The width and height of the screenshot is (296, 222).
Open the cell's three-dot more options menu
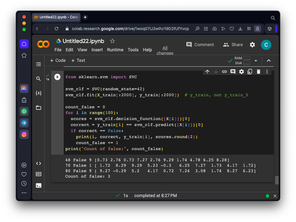(267, 72)
